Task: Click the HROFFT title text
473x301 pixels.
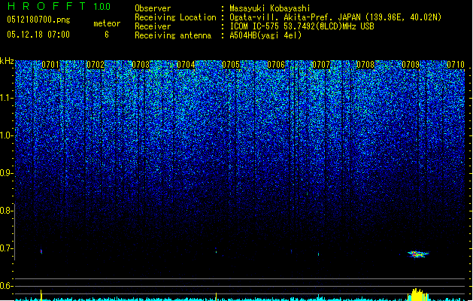Action: 47,6
